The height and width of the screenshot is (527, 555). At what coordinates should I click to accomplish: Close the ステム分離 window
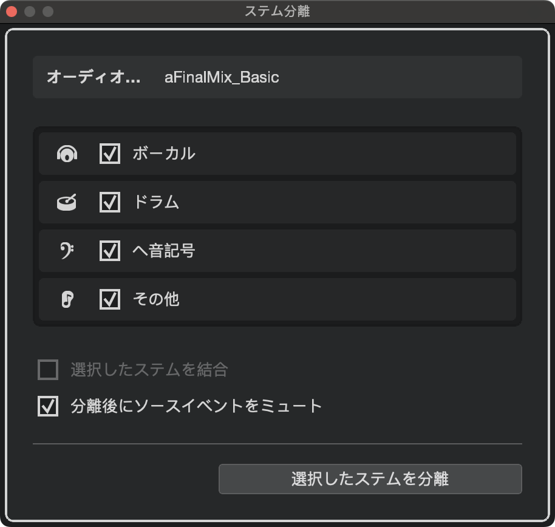pos(12,12)
